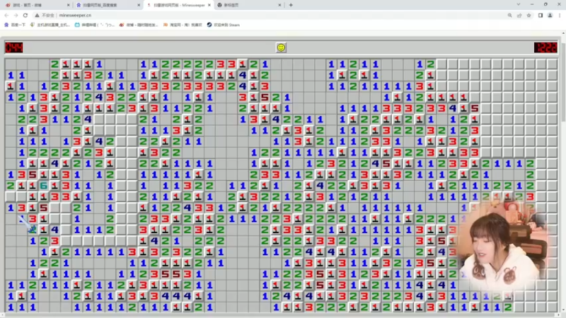Open the zoom magnifier in the address bar
This screenshot has width=566, height=318.
(x=509, y=16)
